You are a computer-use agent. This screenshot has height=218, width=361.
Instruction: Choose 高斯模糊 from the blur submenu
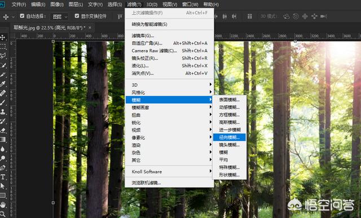(x=230, y=122)
